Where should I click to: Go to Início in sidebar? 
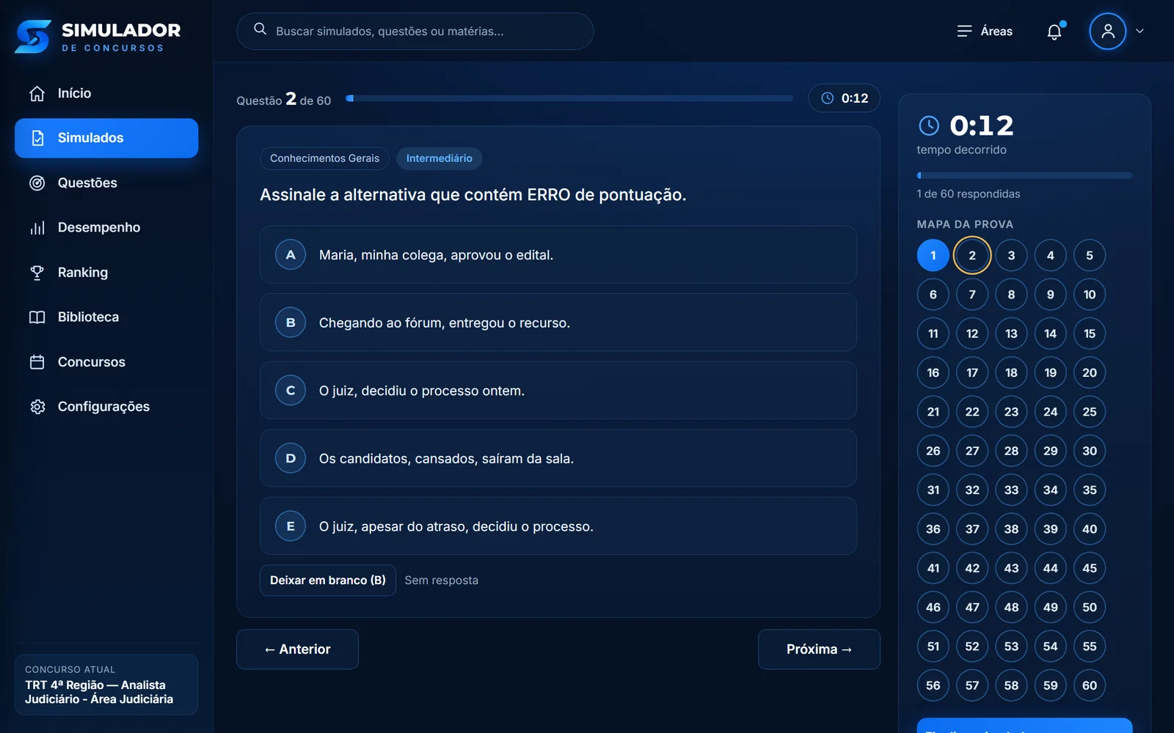106,94
